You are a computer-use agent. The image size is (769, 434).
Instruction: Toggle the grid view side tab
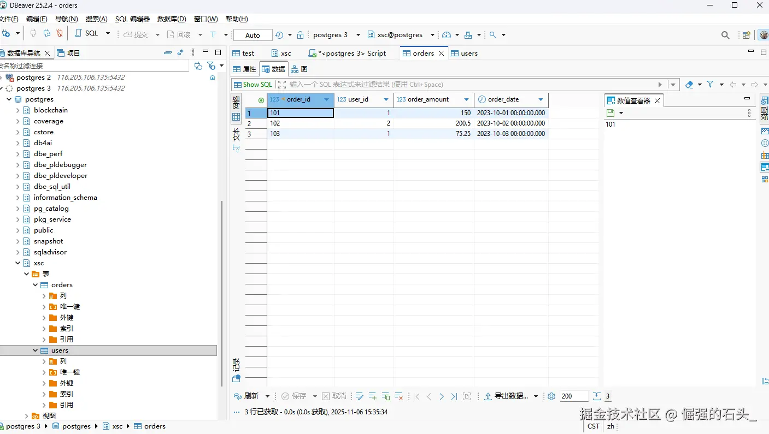point(236,108)
